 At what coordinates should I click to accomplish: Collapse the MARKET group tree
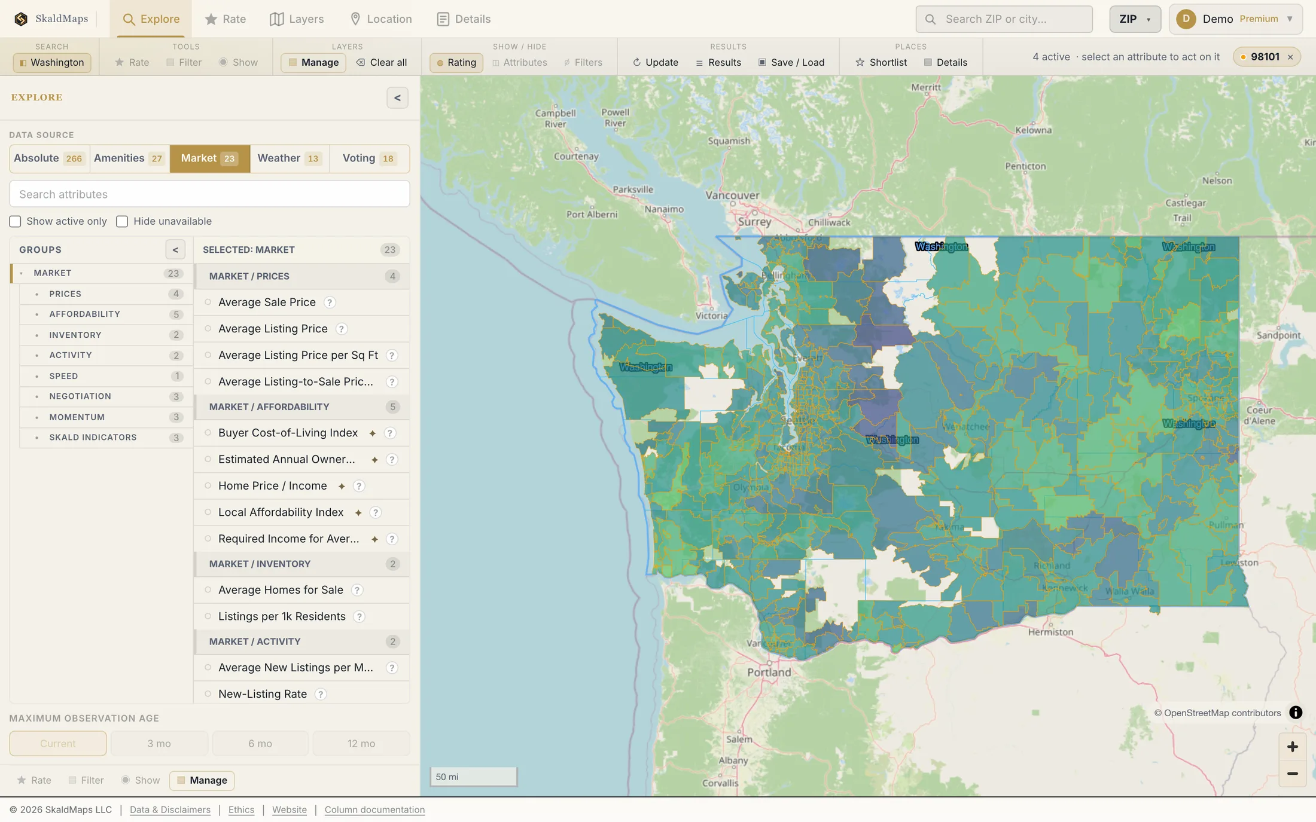coord(22,273)
